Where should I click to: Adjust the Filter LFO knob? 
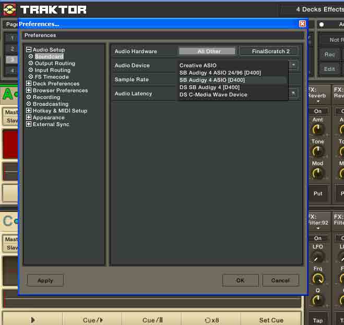pos(317,256)
